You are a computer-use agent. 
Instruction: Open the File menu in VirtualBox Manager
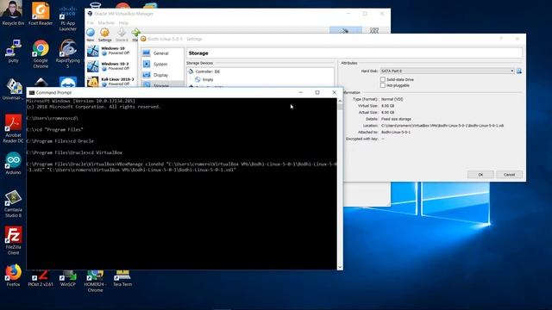(x=90, y=23)
